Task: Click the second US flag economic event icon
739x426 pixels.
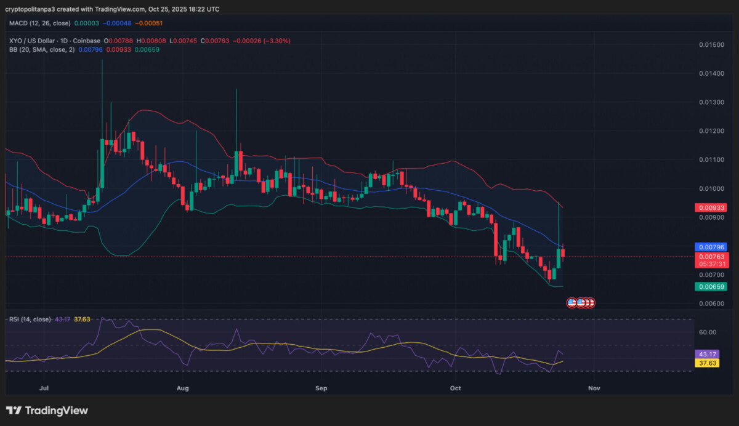Action: tap(581, 302)
